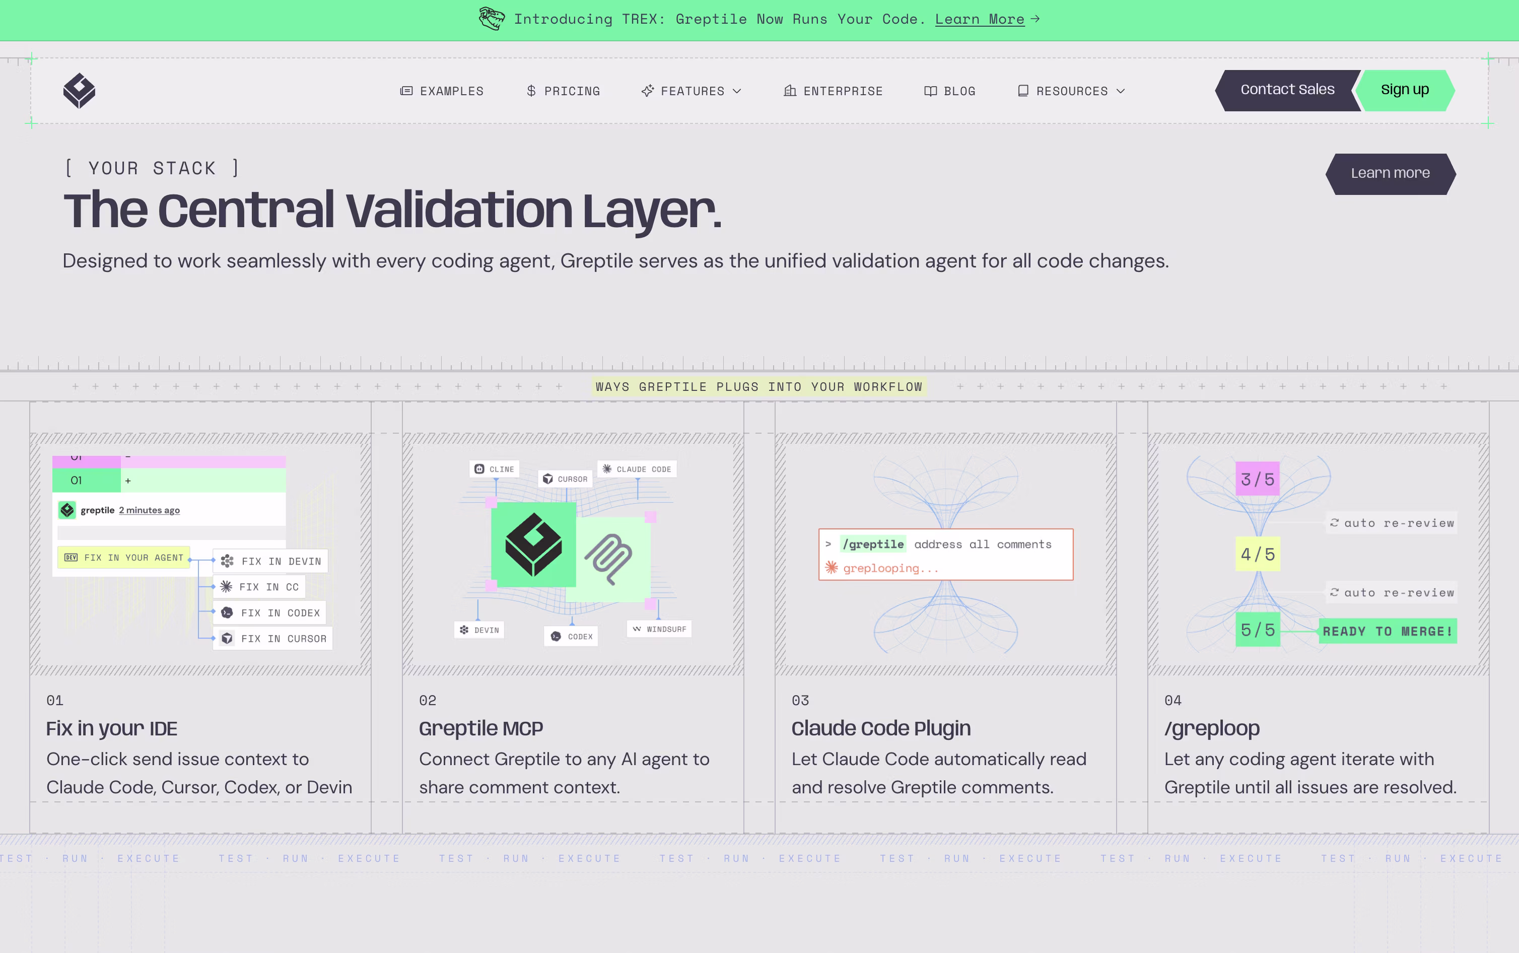This screenshot has height=953, width=1519.
Task: Click the Sign up button
Action: pyautogui.click(x=1405, y=90)
